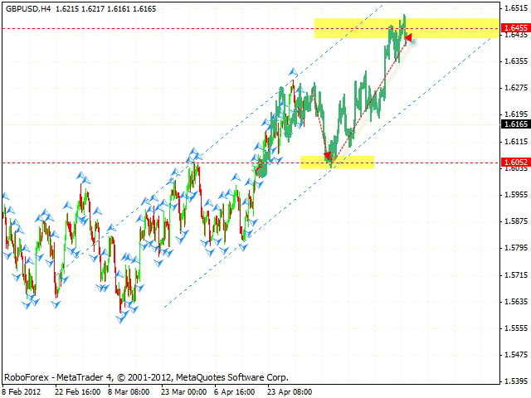531x398 pixels.
Task: Click the RoboForex MetaTrader 4 copyright text
Action: (x=145, y=376)
